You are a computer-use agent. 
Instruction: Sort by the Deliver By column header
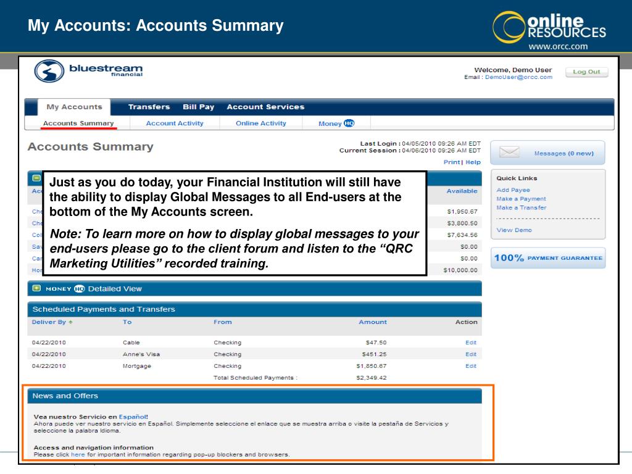(x=49, y=322)
